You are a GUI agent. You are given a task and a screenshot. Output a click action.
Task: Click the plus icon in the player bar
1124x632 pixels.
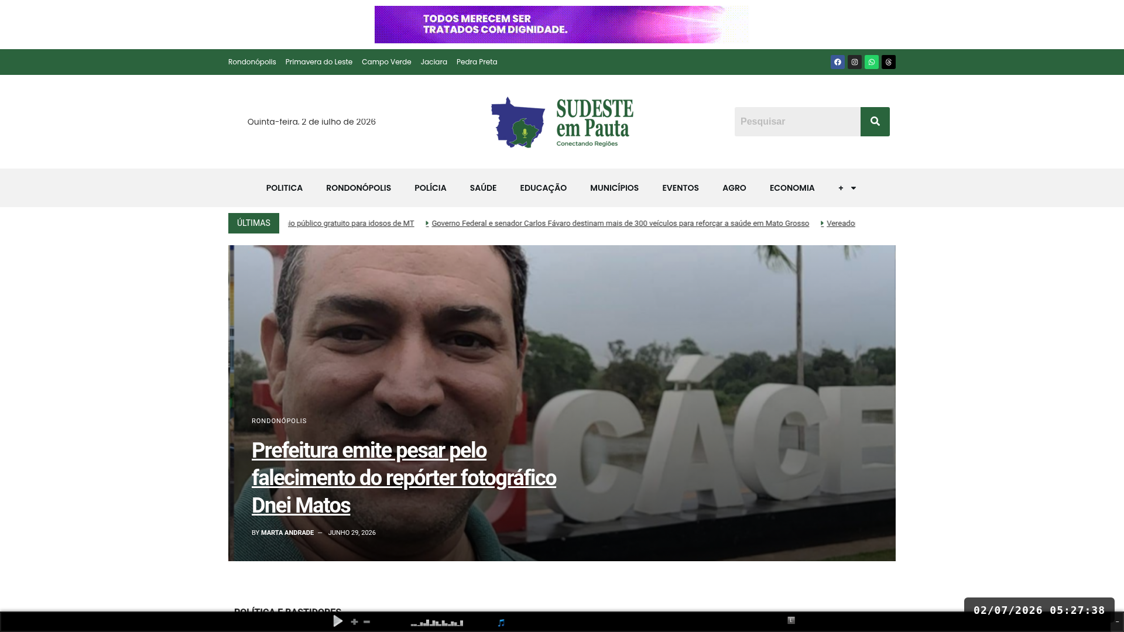click(354, 621)
